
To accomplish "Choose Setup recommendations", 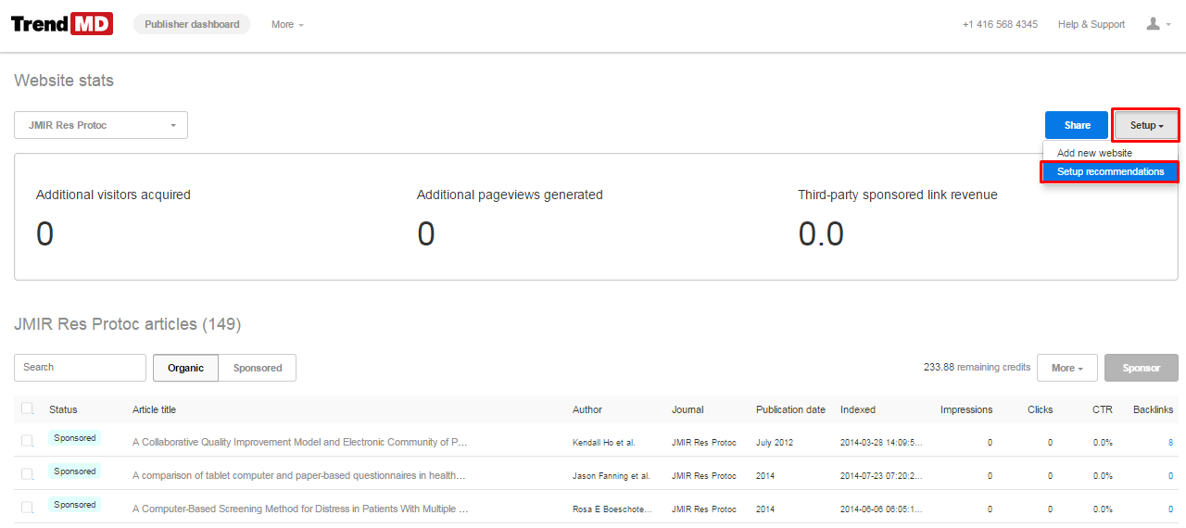I will 1110,171.
